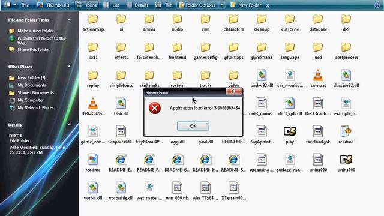This screenshot has width=384, height=216.
Task: Click OK in the Steam Error dialog
Action: [x=193, y=126]
